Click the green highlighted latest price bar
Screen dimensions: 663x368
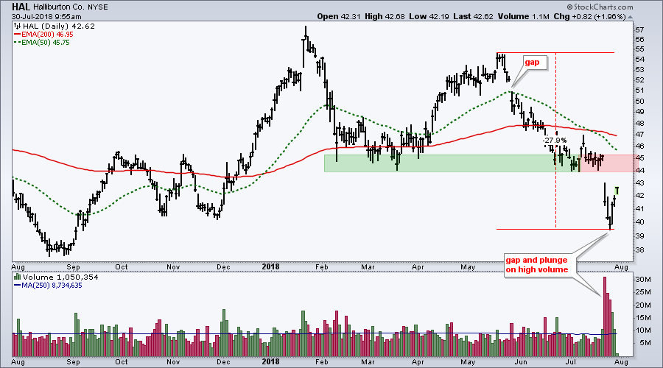pyautogui.click(x=617, y=191)
